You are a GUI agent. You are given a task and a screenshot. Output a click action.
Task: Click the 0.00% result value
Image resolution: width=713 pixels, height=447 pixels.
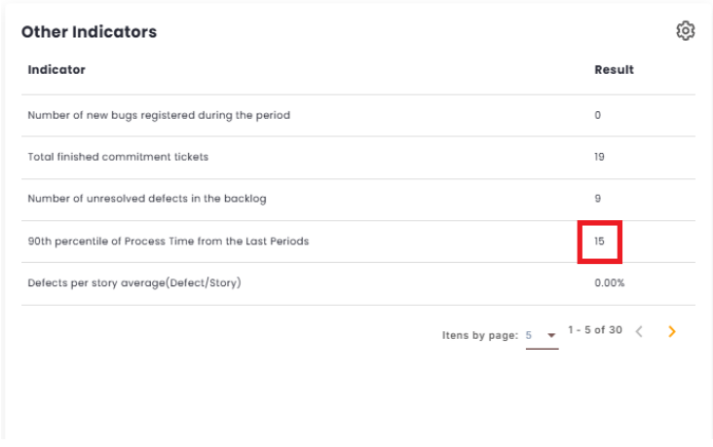[x=609, y=283]
